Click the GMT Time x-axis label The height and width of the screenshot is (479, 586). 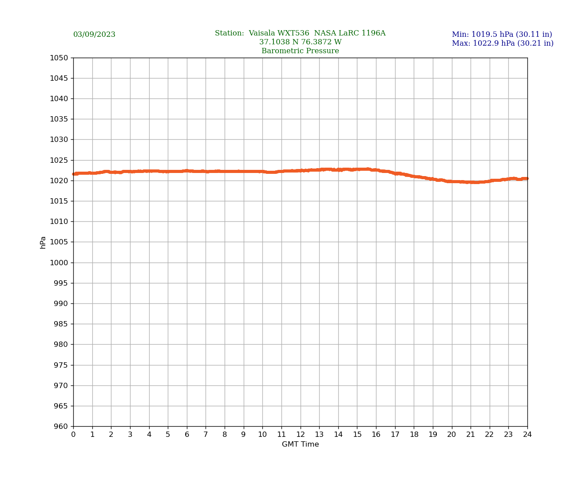point(300,444)
